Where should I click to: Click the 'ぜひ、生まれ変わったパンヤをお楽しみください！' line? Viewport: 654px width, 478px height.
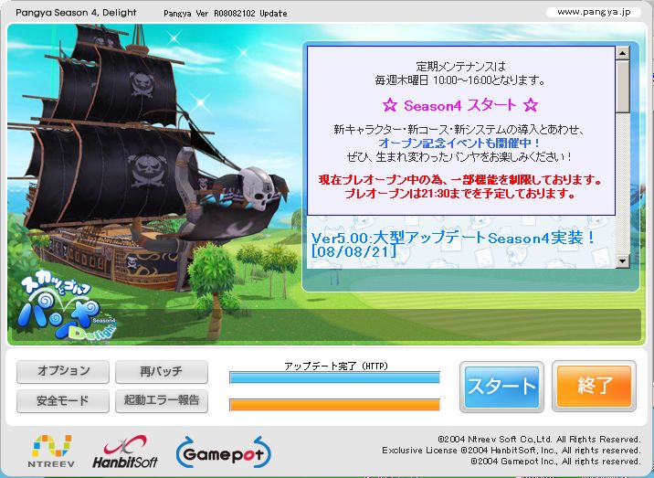point(459,157)
